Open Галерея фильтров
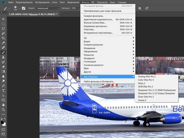This screenshot has height=138, width=184. pyautogui.click(x=108, y=16)
